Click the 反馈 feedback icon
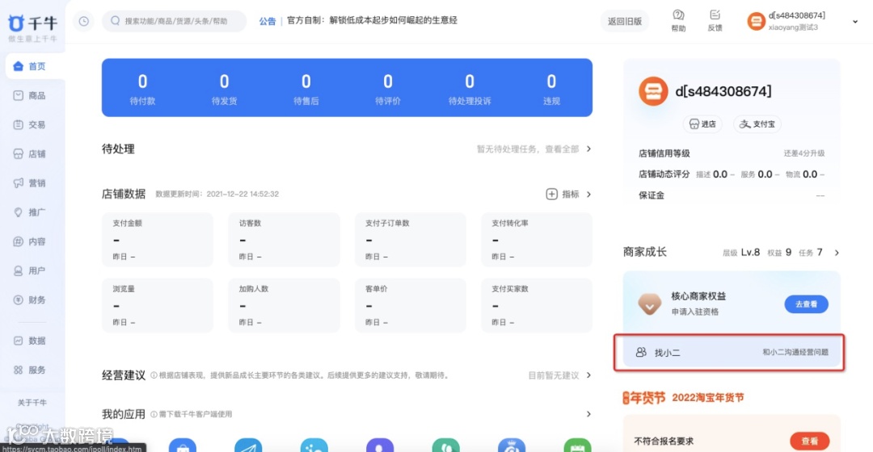 pos(715,15)
